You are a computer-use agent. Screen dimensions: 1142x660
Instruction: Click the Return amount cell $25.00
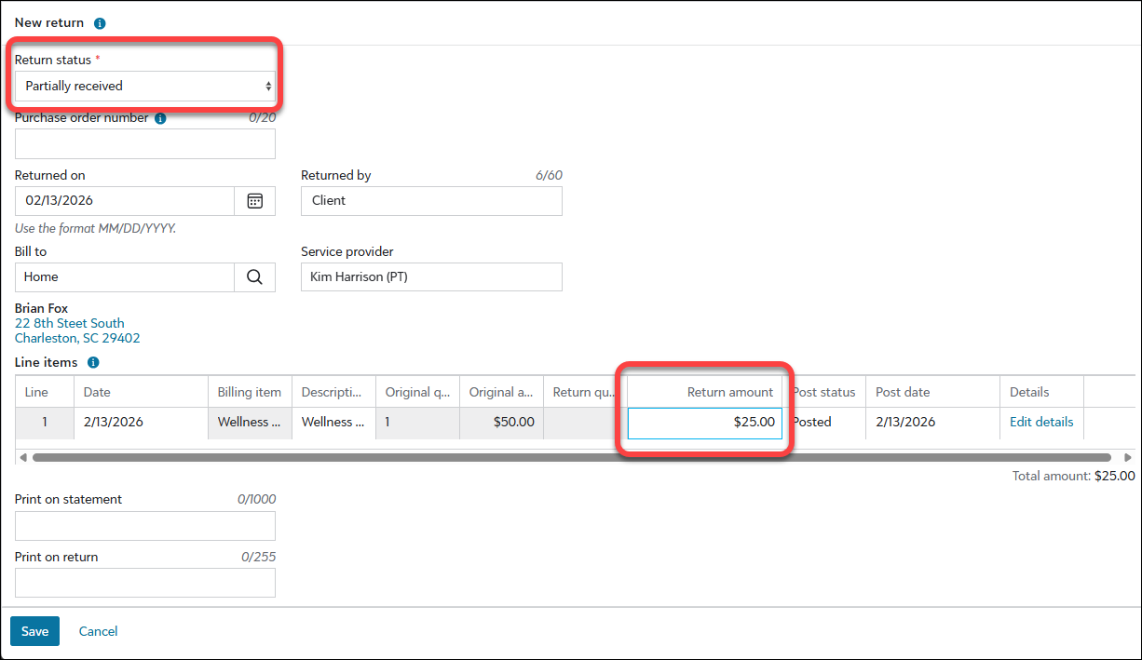click(704, 423)
